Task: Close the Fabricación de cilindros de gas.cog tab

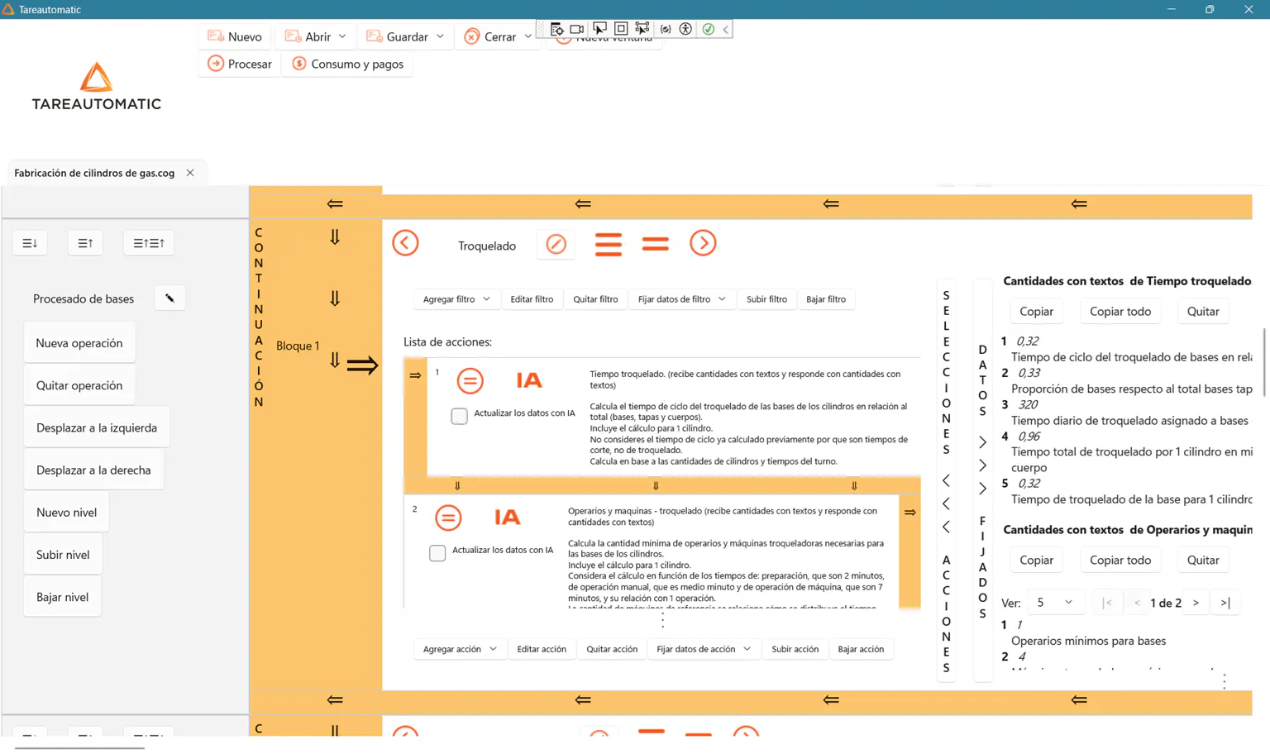Action: [190, 173]
